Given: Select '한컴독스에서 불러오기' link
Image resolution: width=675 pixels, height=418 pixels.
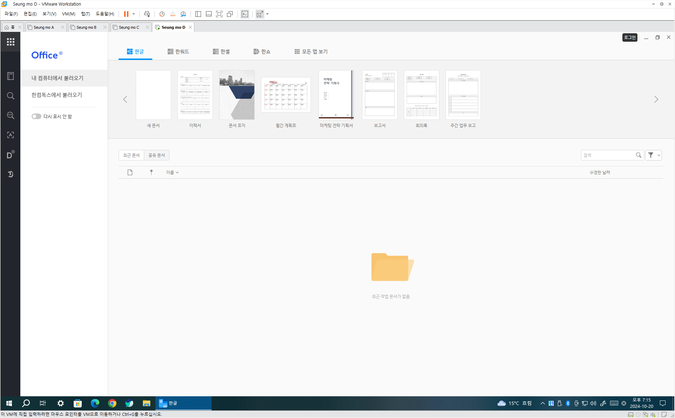Looking at the screenshot, I should tap(57, 95).
